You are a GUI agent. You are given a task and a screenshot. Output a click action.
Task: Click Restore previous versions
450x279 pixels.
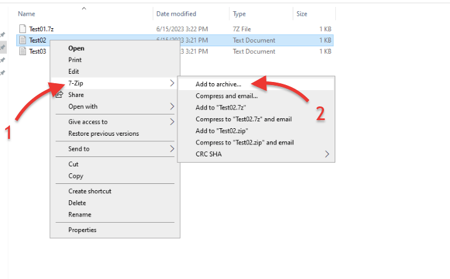pos(103,133)
